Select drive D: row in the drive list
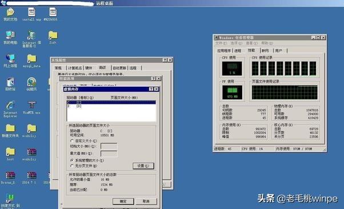This screenshot has height=209, width=344. pos(111,106)
